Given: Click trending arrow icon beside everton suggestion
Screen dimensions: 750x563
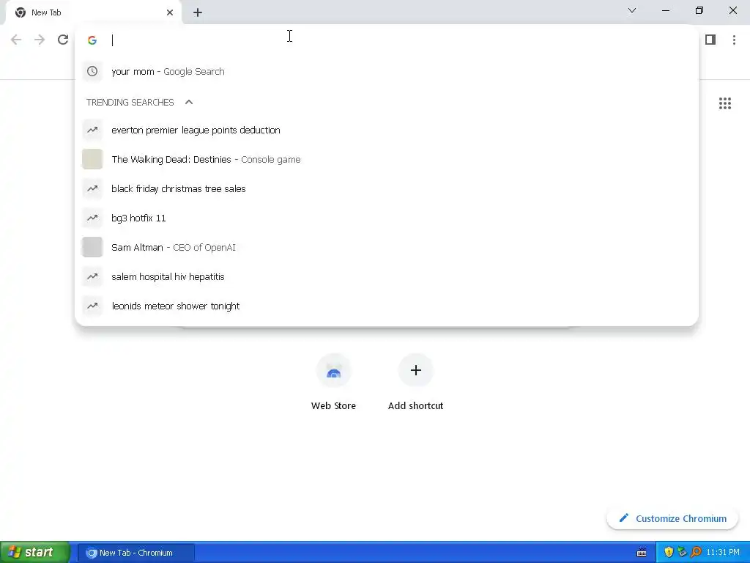Looking at the screenshot, I should click(x=92, y=130).
